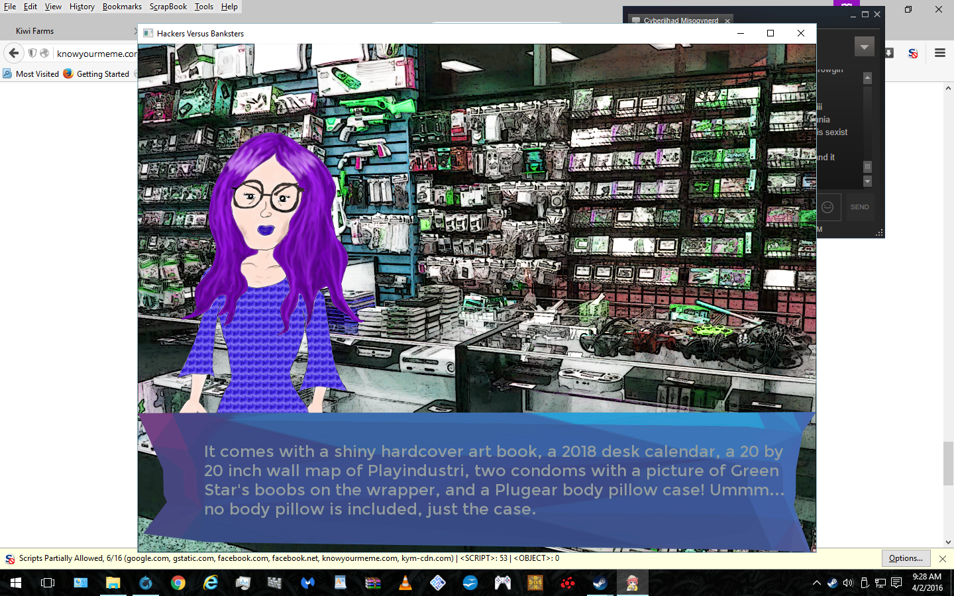954x596 pixels.
Task: Open the ScrapBook menu in Firefox
Action: [x=168, y=7]
